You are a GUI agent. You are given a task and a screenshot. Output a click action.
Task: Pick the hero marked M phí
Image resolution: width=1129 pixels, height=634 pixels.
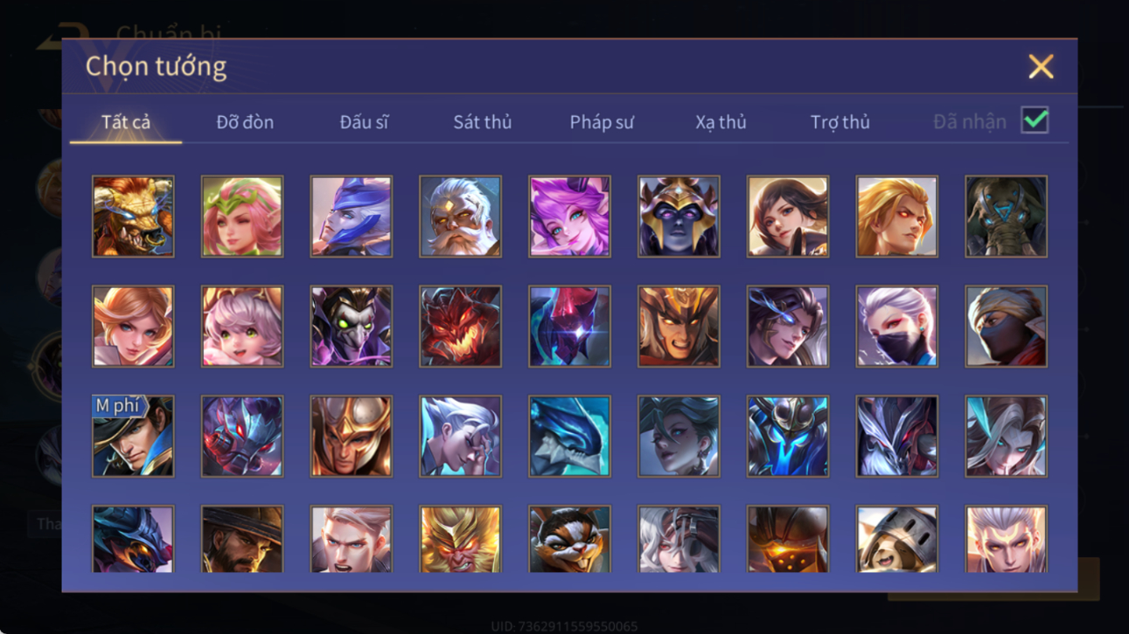[x=133, y=437]
